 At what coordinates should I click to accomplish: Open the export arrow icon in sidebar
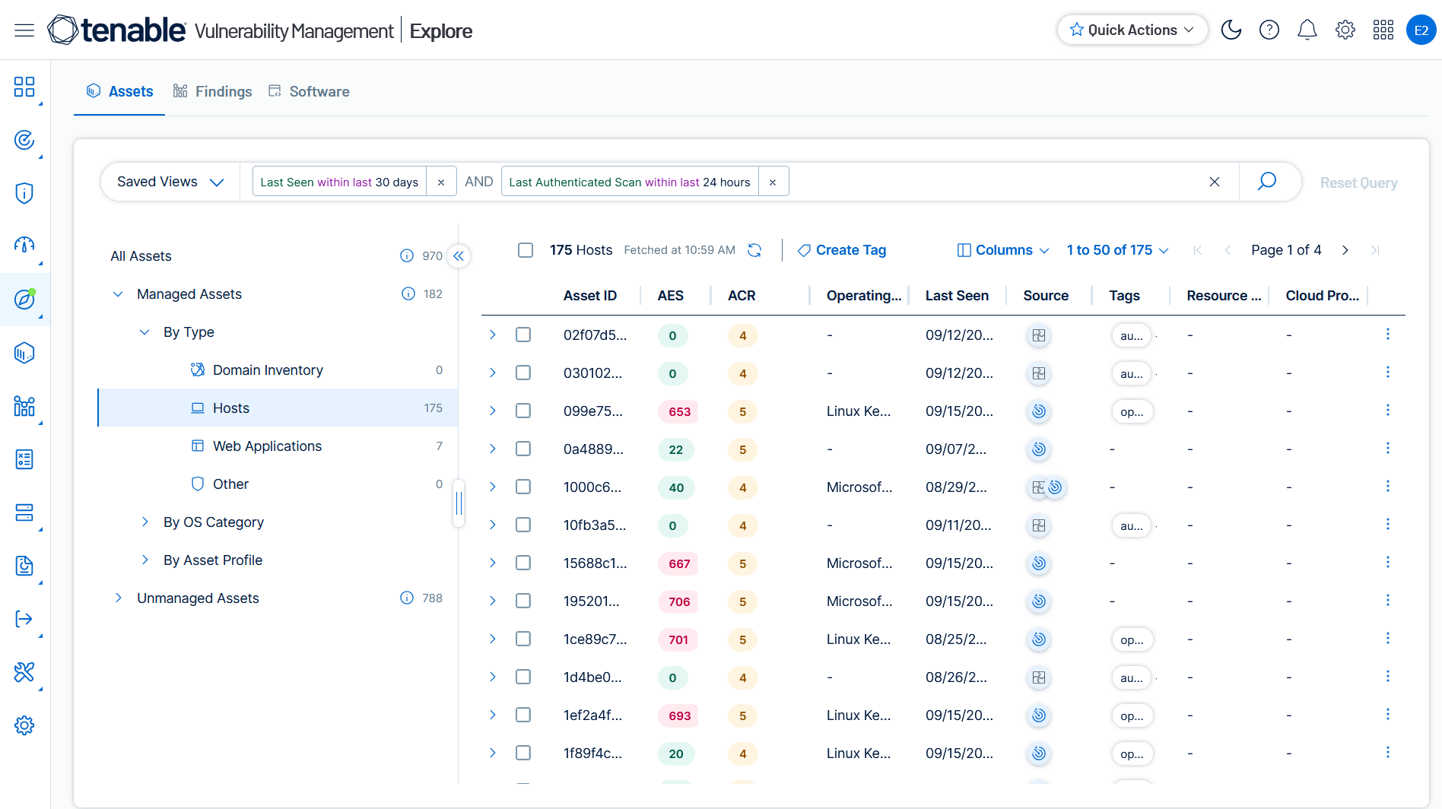24,619
